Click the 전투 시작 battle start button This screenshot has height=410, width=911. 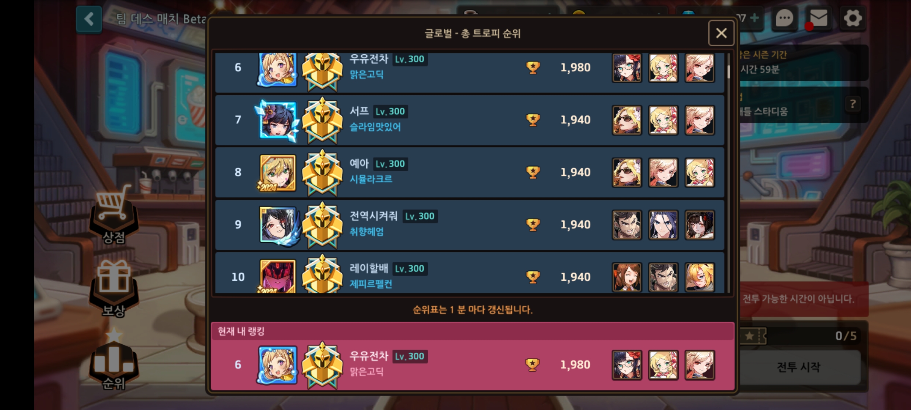799,367
